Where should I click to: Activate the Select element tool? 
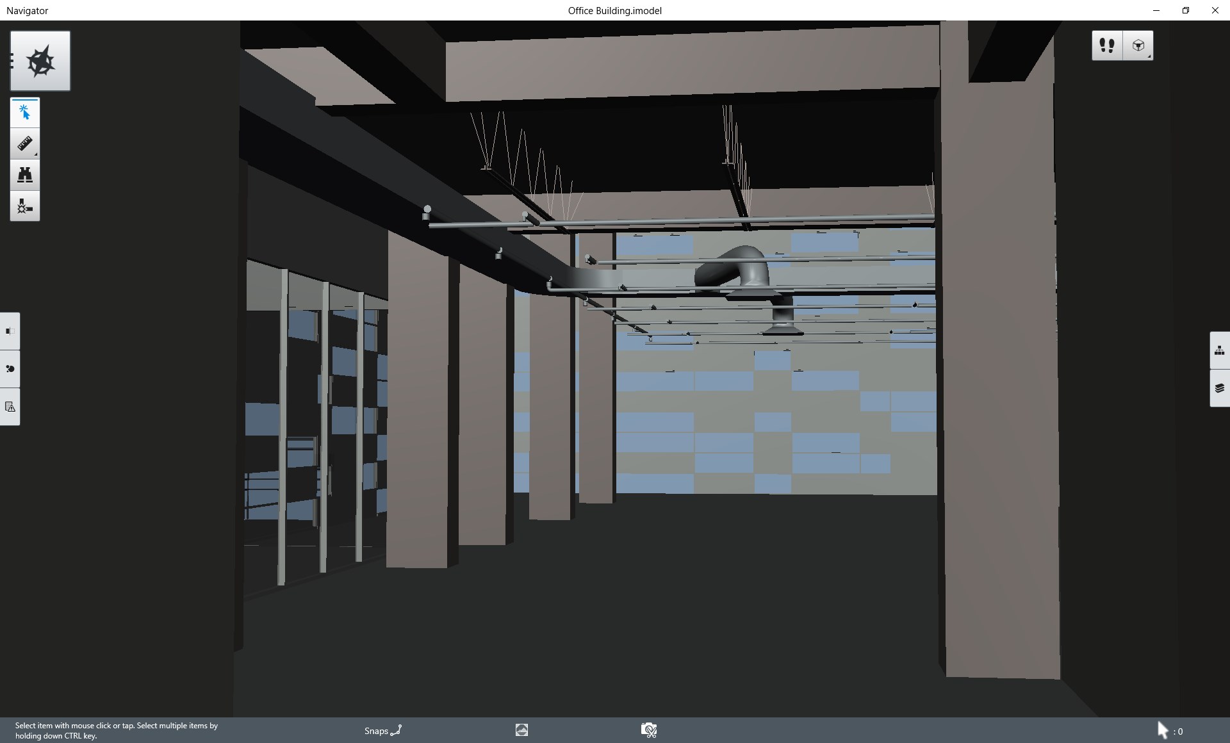click(25, 113)
